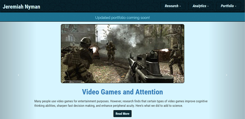Viewport: 245px width, 119px height.
Task: Advance to next carousel slide arrow
Action: click(226, 75)
